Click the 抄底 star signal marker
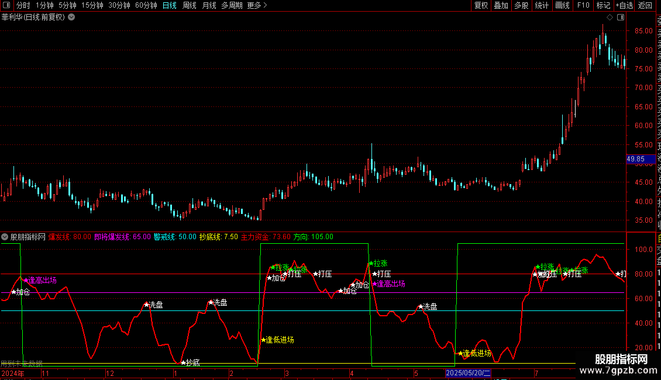This screenshot has width=661, height=380. tap(190, 362)
